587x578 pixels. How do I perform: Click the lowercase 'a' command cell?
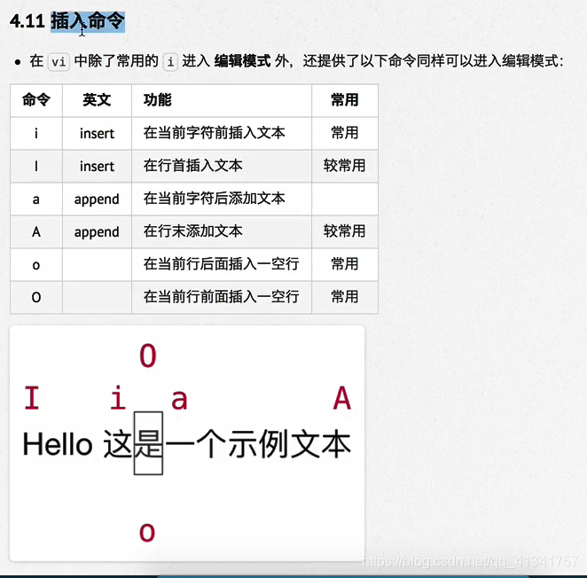point(36,199)
